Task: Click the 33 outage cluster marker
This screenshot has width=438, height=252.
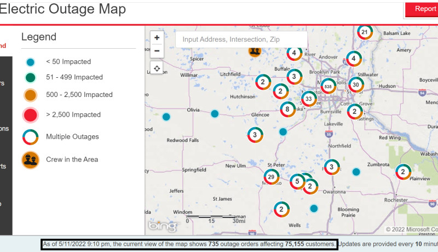Action: click(309, 99)
